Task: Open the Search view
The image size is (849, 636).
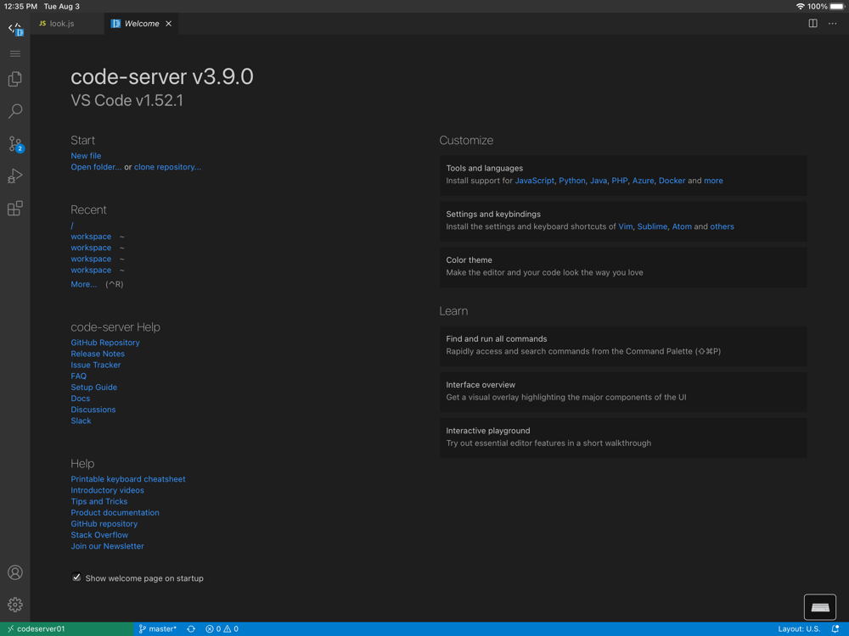Action: [15, 111]
